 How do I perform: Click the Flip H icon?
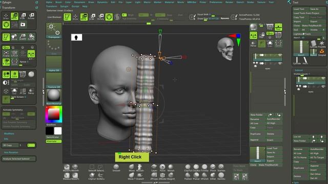[236, 176]
